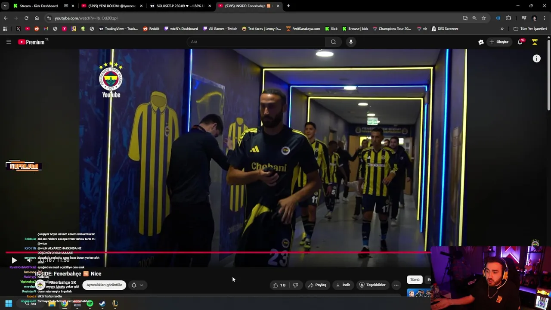Open the Extensions puzzle icon
551x310 pixels.
click(x=509, y=18)
